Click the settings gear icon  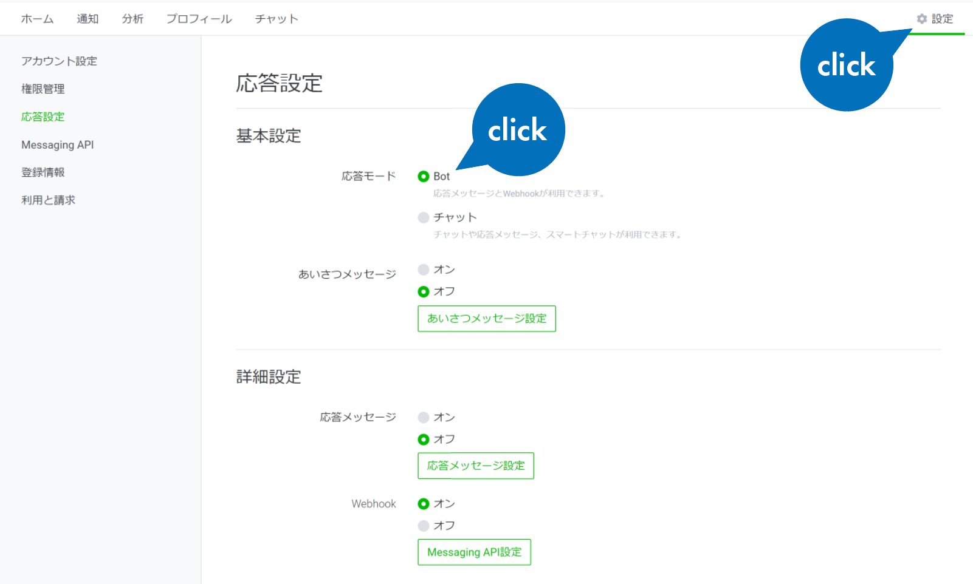(922, 19)
